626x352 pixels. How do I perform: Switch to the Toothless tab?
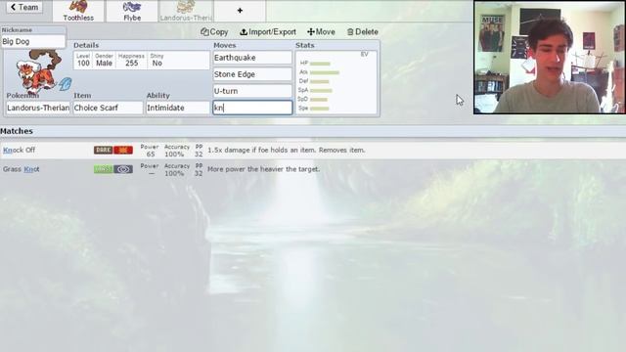(x=78, y=11)
